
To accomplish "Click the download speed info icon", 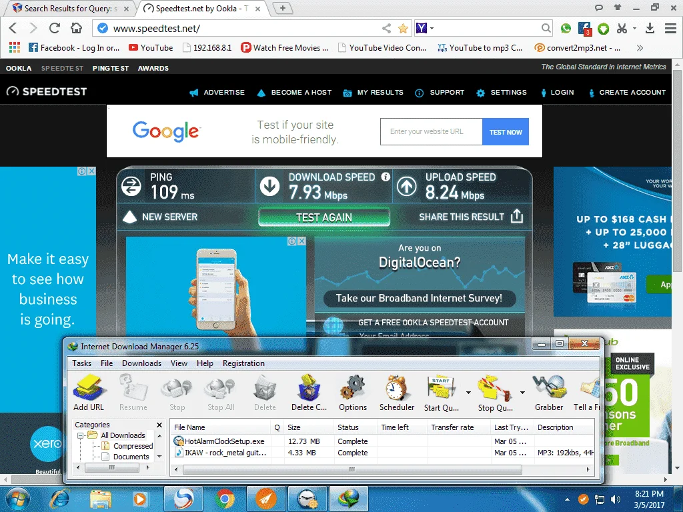I will pyautogui.click(x=386, y=177).
